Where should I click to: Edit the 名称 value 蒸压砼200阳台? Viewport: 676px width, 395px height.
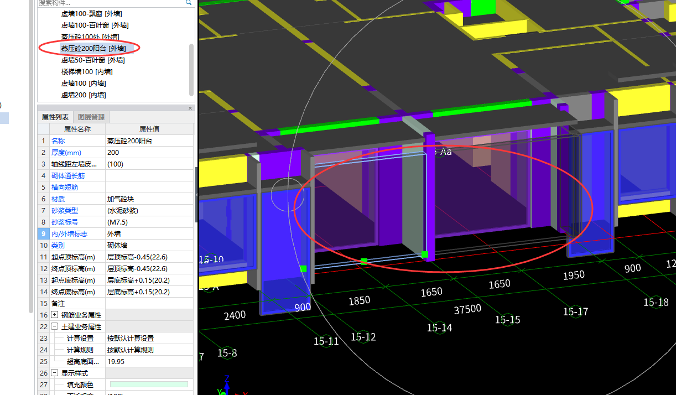(x=149, y=141)
